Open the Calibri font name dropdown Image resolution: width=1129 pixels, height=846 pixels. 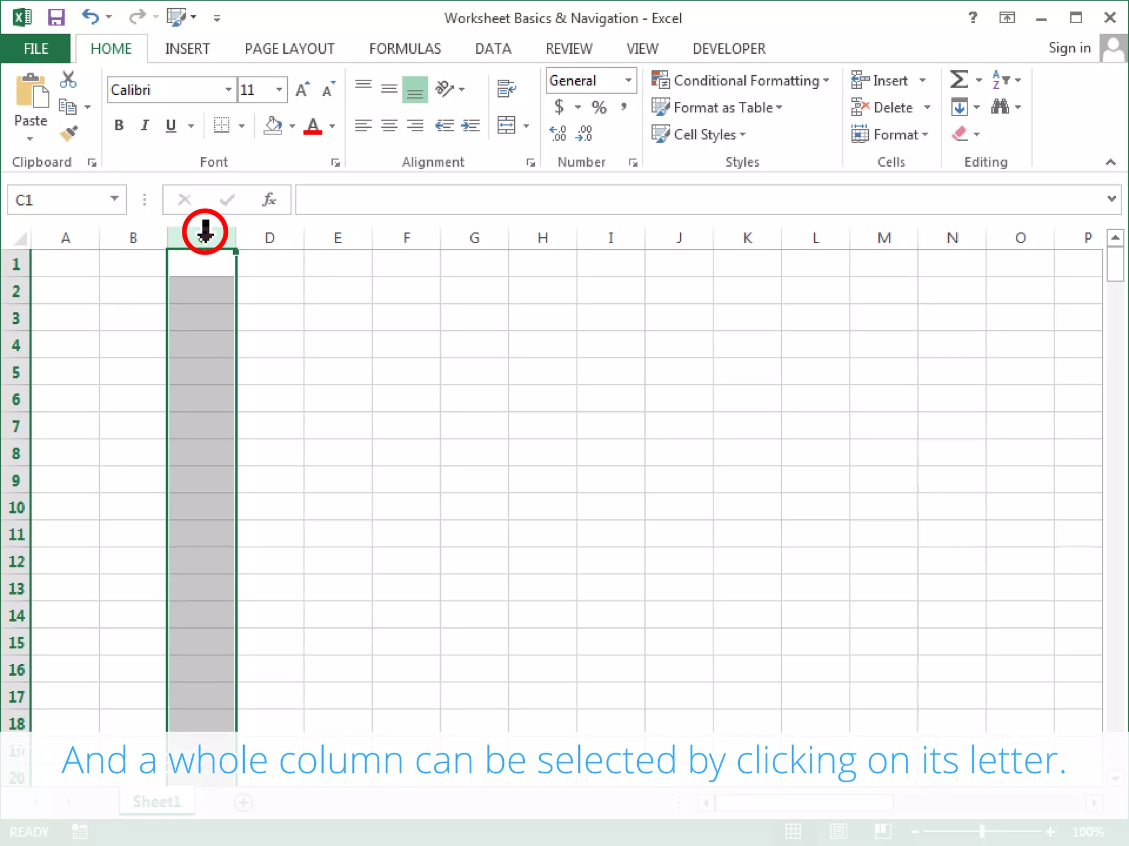pyautogui.click(x=228, y=90)
